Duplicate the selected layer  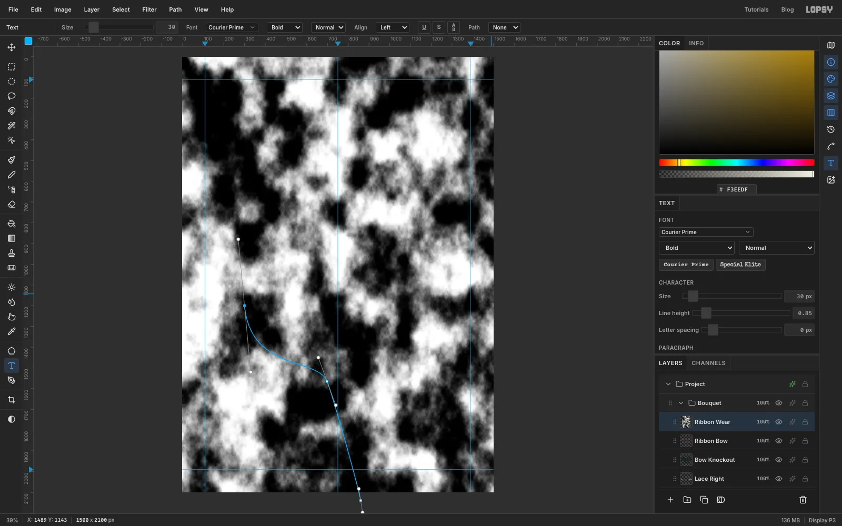[x=704, y=500]
